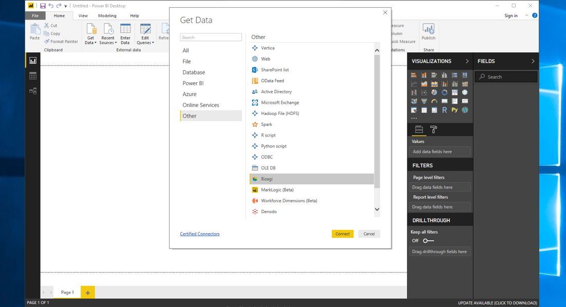Select the ArcGIS Maps visualization
This screenshot has width=566, height=307.
coord(465,110)
